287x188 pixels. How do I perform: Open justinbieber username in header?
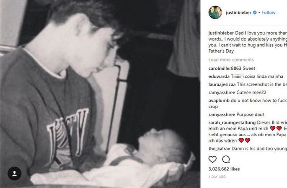(x=238, y=13)
